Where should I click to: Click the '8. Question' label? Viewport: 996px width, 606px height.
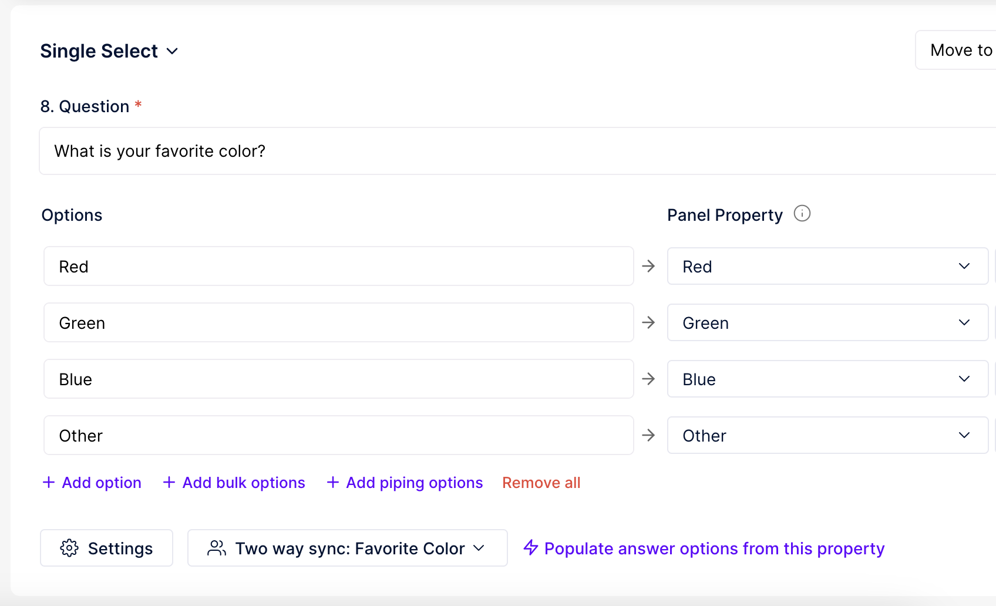[x=85, y=106]
